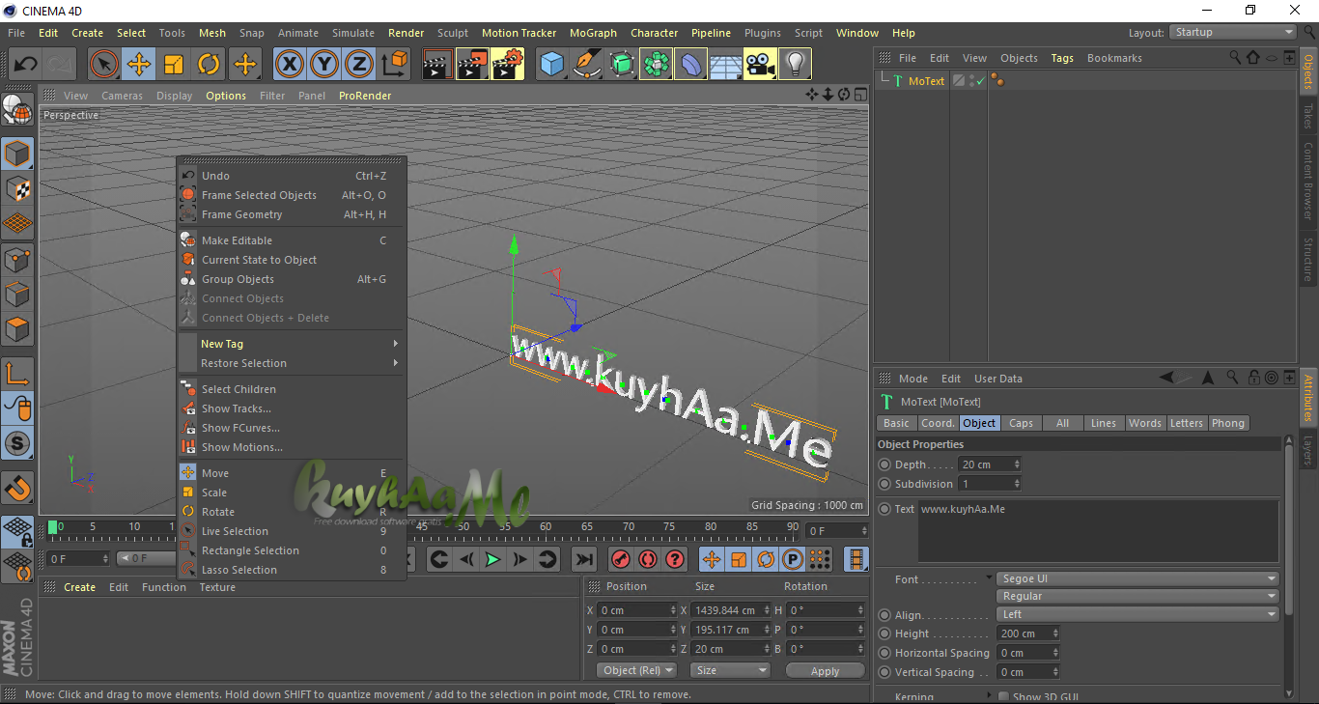Open the Subdivision Surface generators icon
This screenshot has width=1319, height=704.
tap(621, 65)
